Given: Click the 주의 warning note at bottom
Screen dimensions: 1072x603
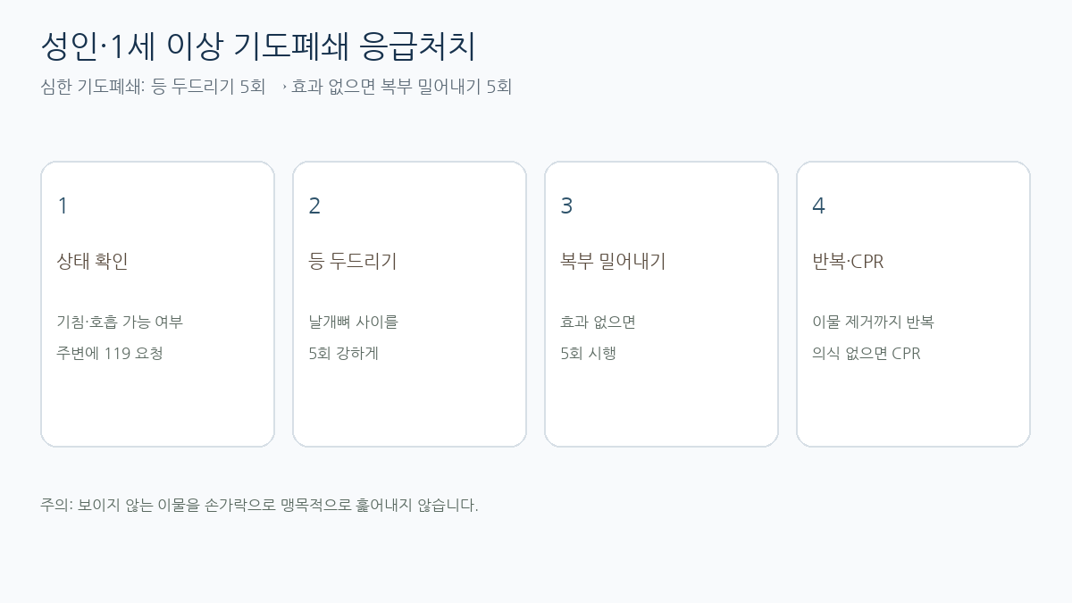Looking at the screenshot, I should coord(259,506).
